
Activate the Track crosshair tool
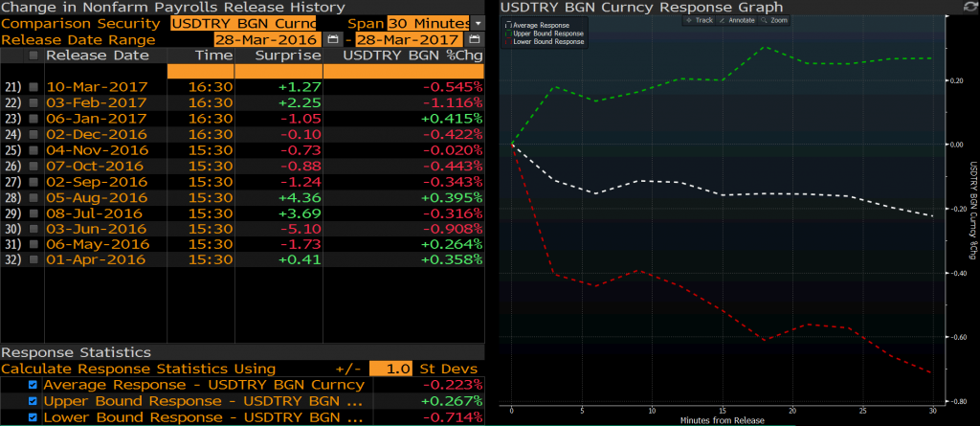pyautogui.click(x=700, y=20)
